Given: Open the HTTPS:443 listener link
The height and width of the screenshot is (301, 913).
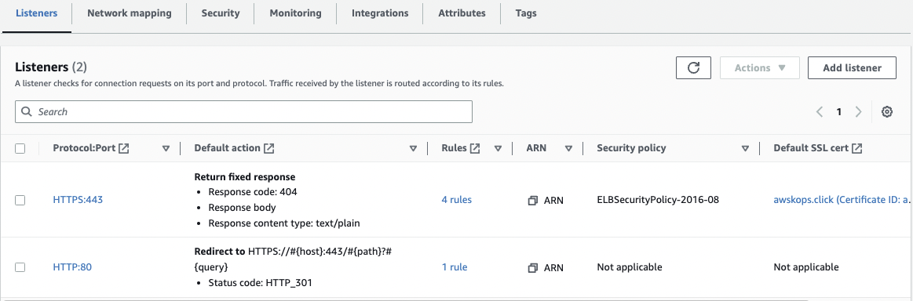Looking at the screenshot, I should pos(78,200).
